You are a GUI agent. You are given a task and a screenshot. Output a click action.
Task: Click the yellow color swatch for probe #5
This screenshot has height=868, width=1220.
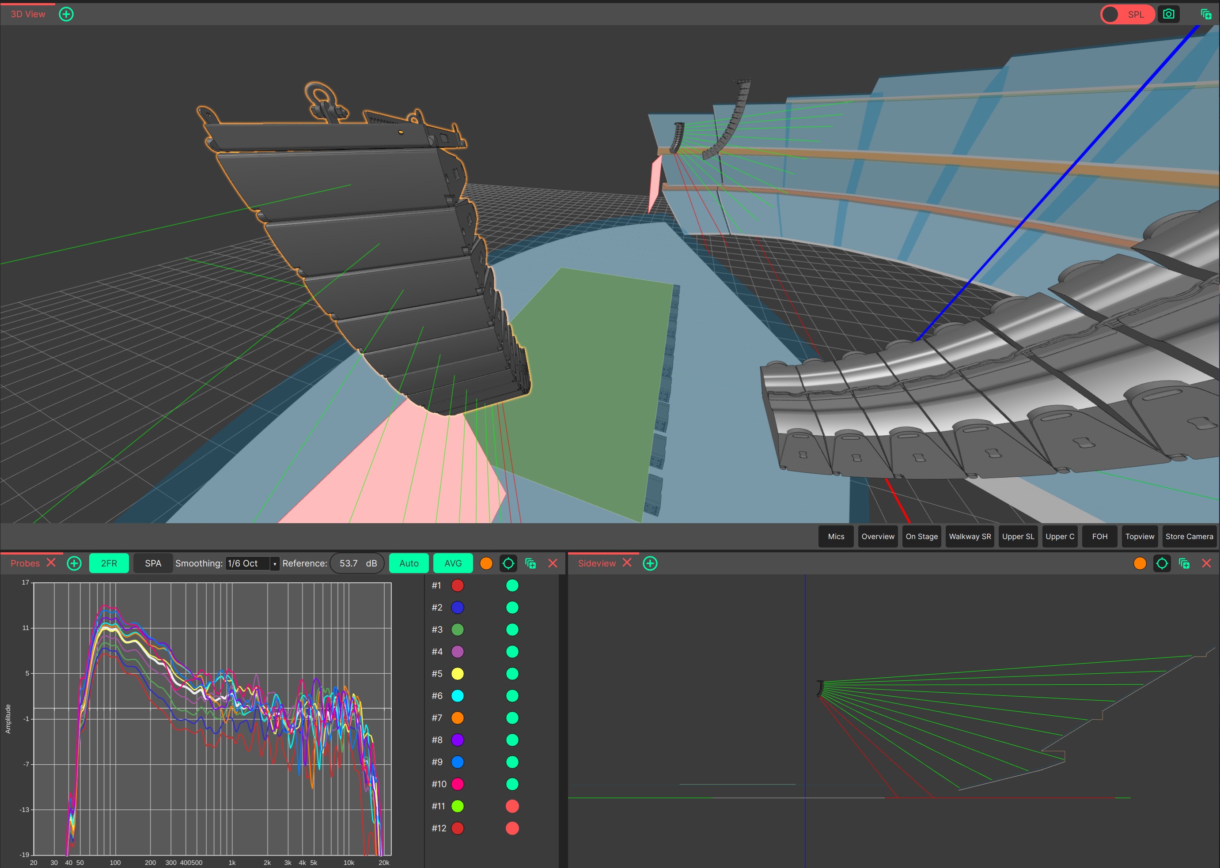(457, 674)
